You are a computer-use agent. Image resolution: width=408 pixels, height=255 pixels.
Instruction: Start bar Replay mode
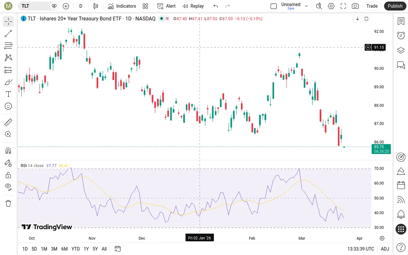click(x=193, y=6)
